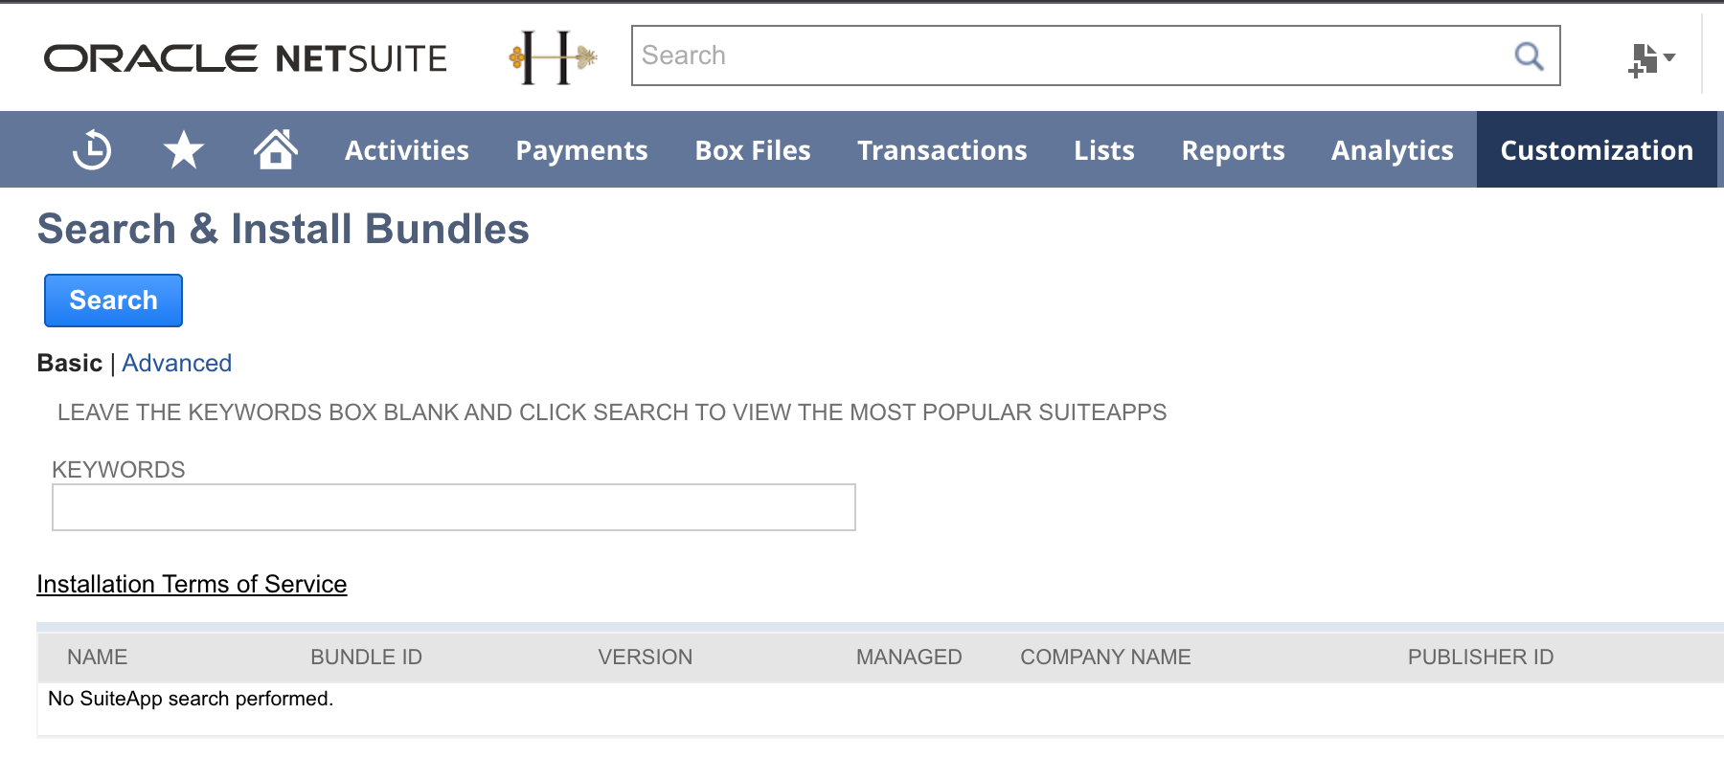
Task: Click the BUNDLE ID column header
Action: 366,657
